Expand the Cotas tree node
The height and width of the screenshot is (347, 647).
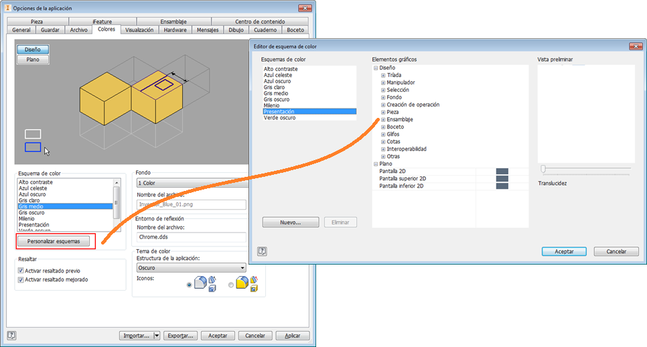coord(383,142)
